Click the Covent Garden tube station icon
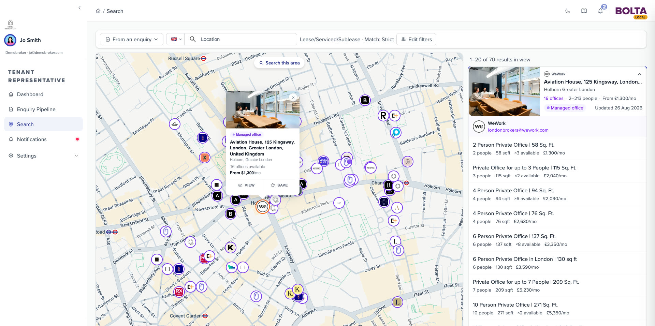The height and width of the screenshot is (326, 655). 205,316
